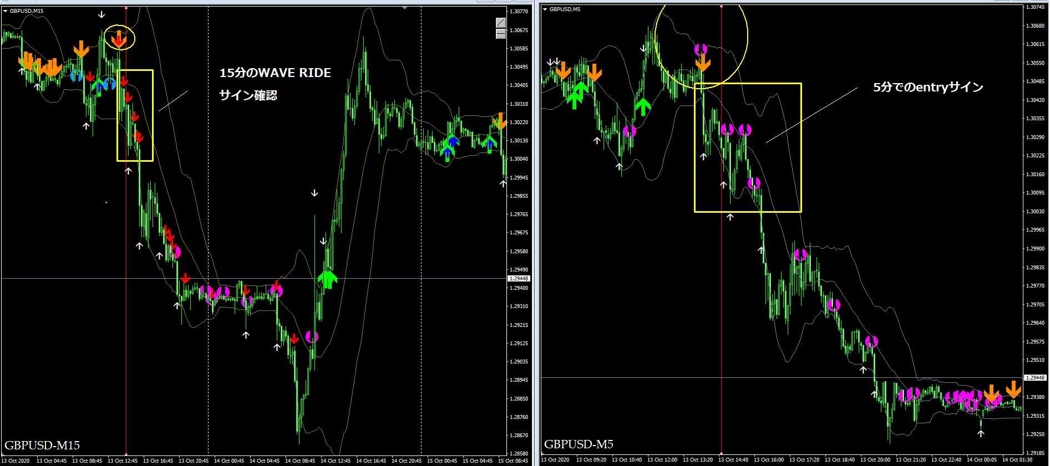This screenshot has width=1050, height=466.
Task: Select the diagonal trendline button on M15 chart
Action: click(x=500, y=23)
